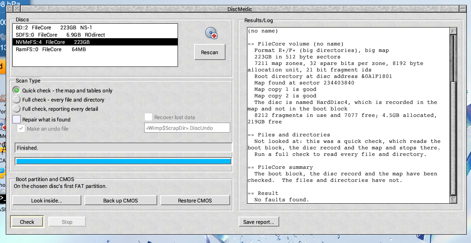Select the RamFS::0 64MB disc row
This screenshot has width=471, height=243.
pyautogui.click(x=95, y=49)
